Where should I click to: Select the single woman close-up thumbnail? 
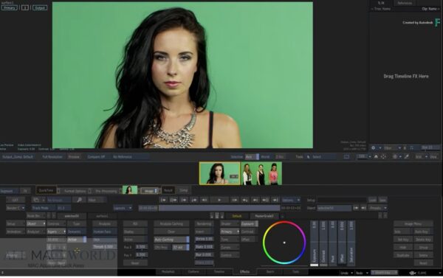[x=219, y=173]
